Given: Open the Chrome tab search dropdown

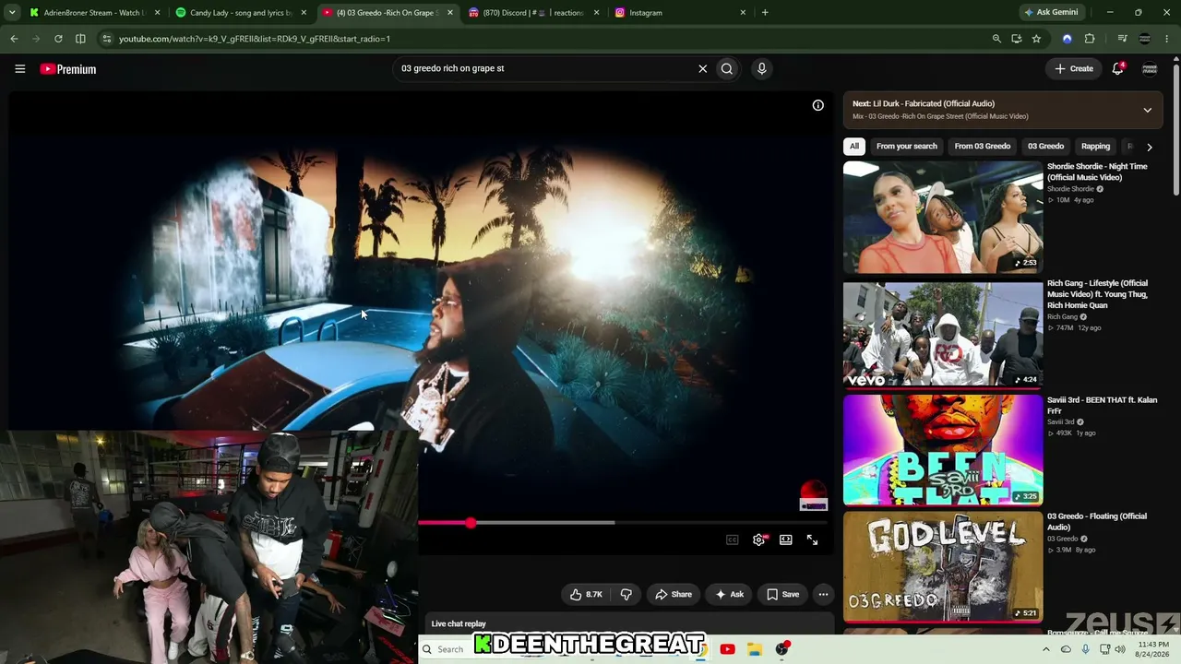Looking at the screenshot, I should pyautogui.click(x=12, y=13).
